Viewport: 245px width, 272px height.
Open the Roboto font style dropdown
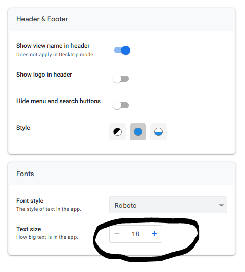[x=168, y=205]
